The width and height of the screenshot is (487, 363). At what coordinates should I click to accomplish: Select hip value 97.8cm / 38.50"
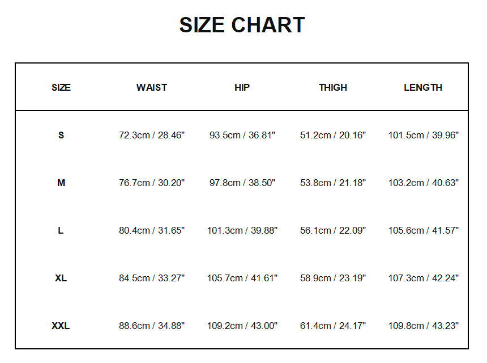[242, 183]
